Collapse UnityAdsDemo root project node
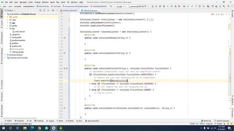The height and width of the screenshot is (131, 234). click(x=5, y=14)
